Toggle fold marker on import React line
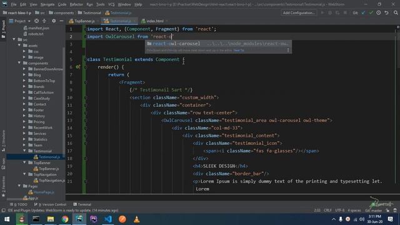Screen dimensions: 400x225 tap(86, 29)
